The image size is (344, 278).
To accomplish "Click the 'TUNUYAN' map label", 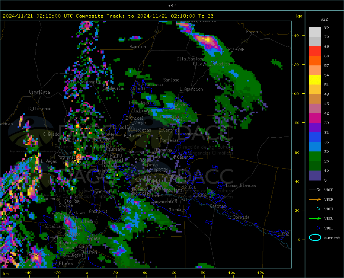I will 89,252.
